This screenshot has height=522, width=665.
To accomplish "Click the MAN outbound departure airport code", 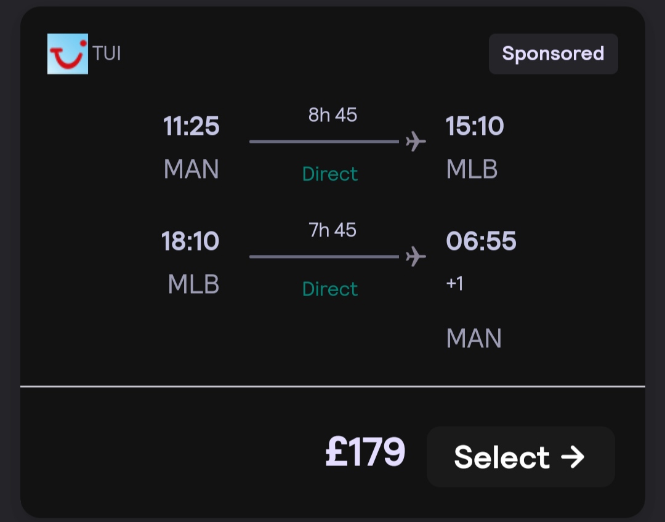I will [x=191, y=169].
